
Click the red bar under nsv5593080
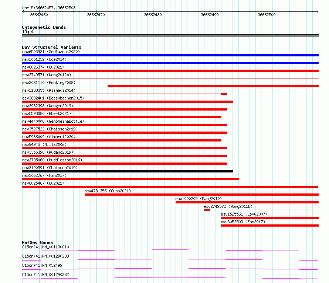tap(122, 117)
